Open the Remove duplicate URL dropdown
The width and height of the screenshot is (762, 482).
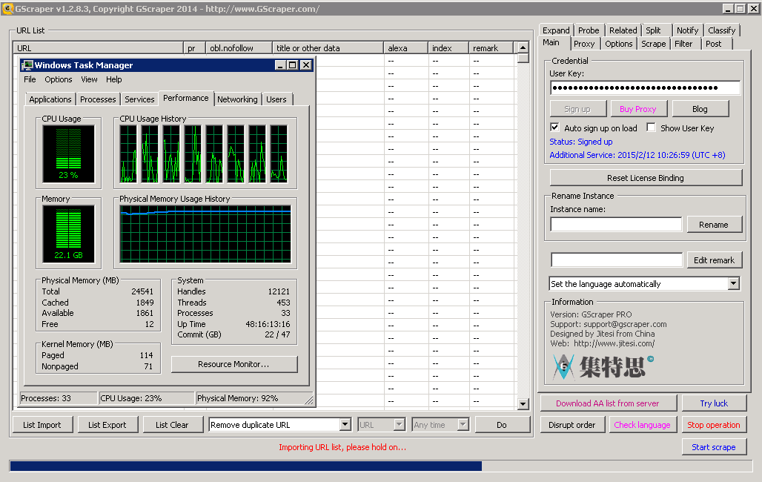point(345,425)
